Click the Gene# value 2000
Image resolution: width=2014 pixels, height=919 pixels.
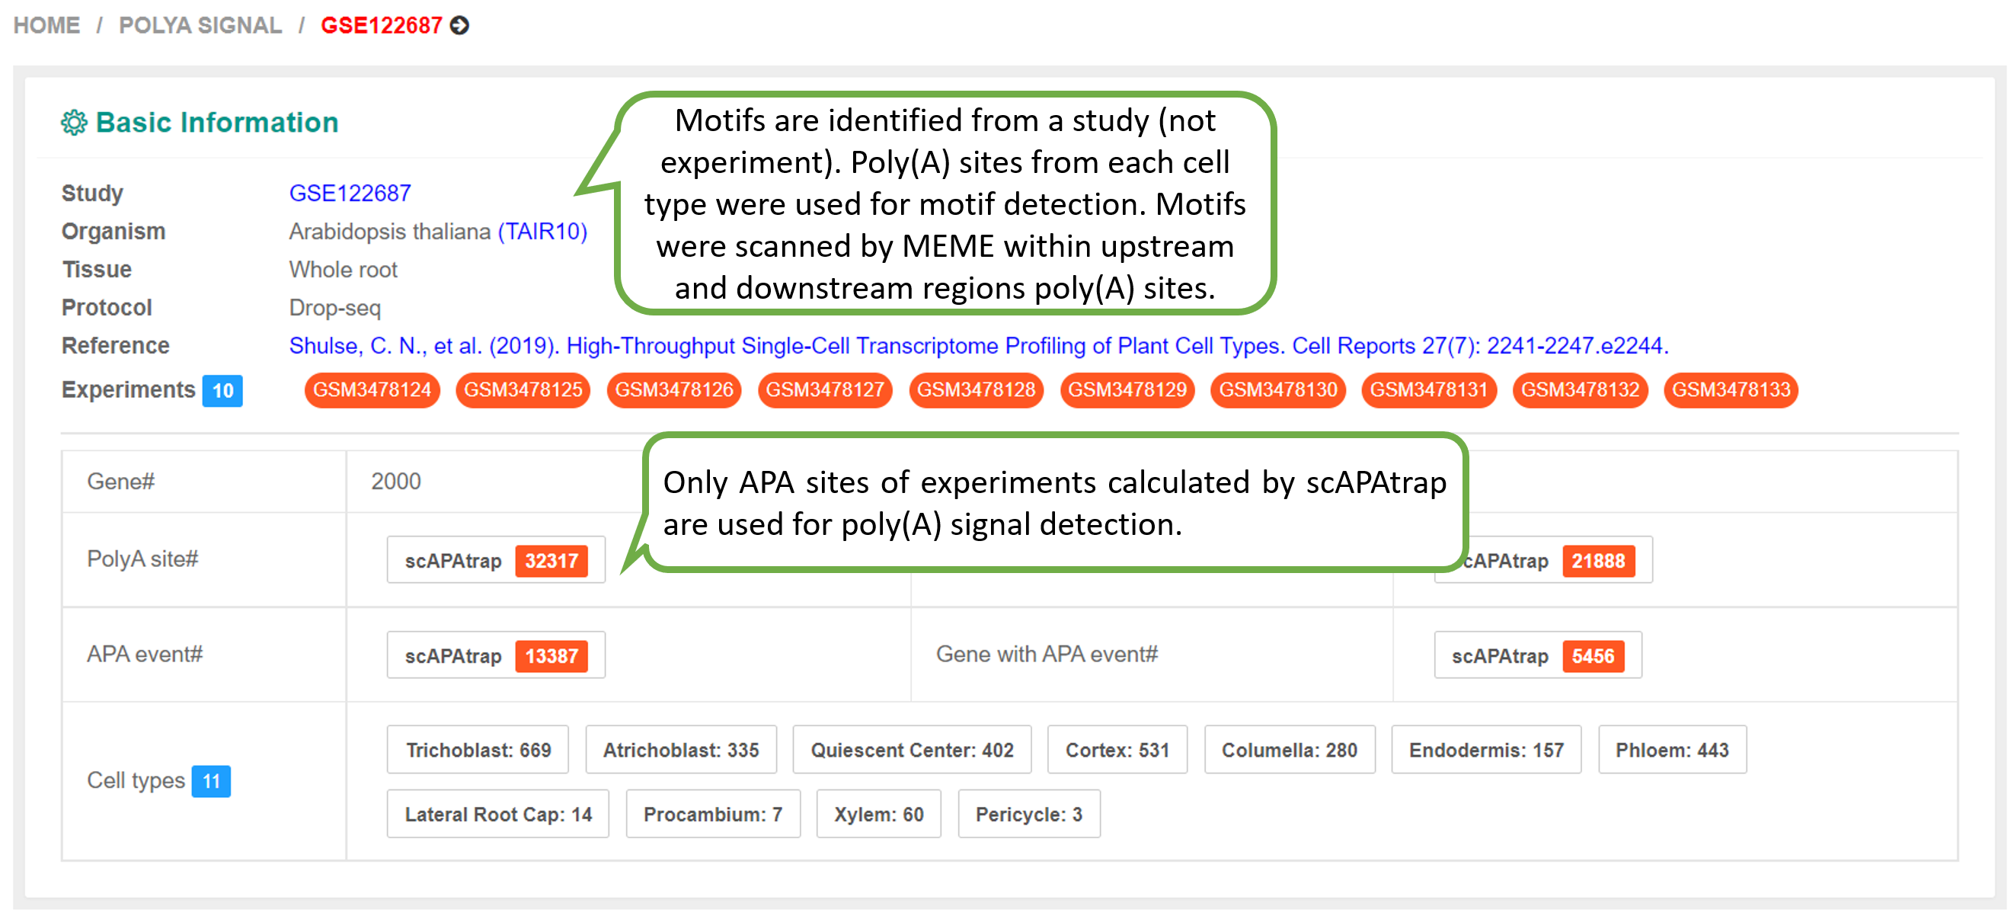click(395, 482)
